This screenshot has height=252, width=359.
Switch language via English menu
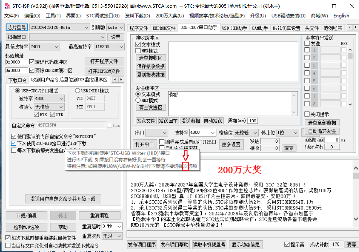pos(341,16)
